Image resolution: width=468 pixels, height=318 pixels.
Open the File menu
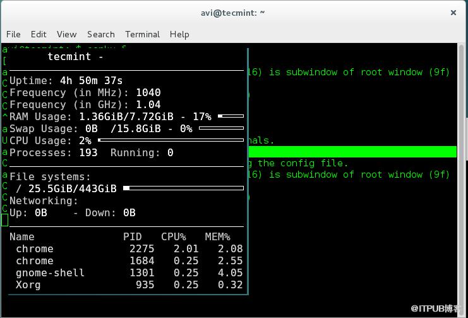[13, 34]
